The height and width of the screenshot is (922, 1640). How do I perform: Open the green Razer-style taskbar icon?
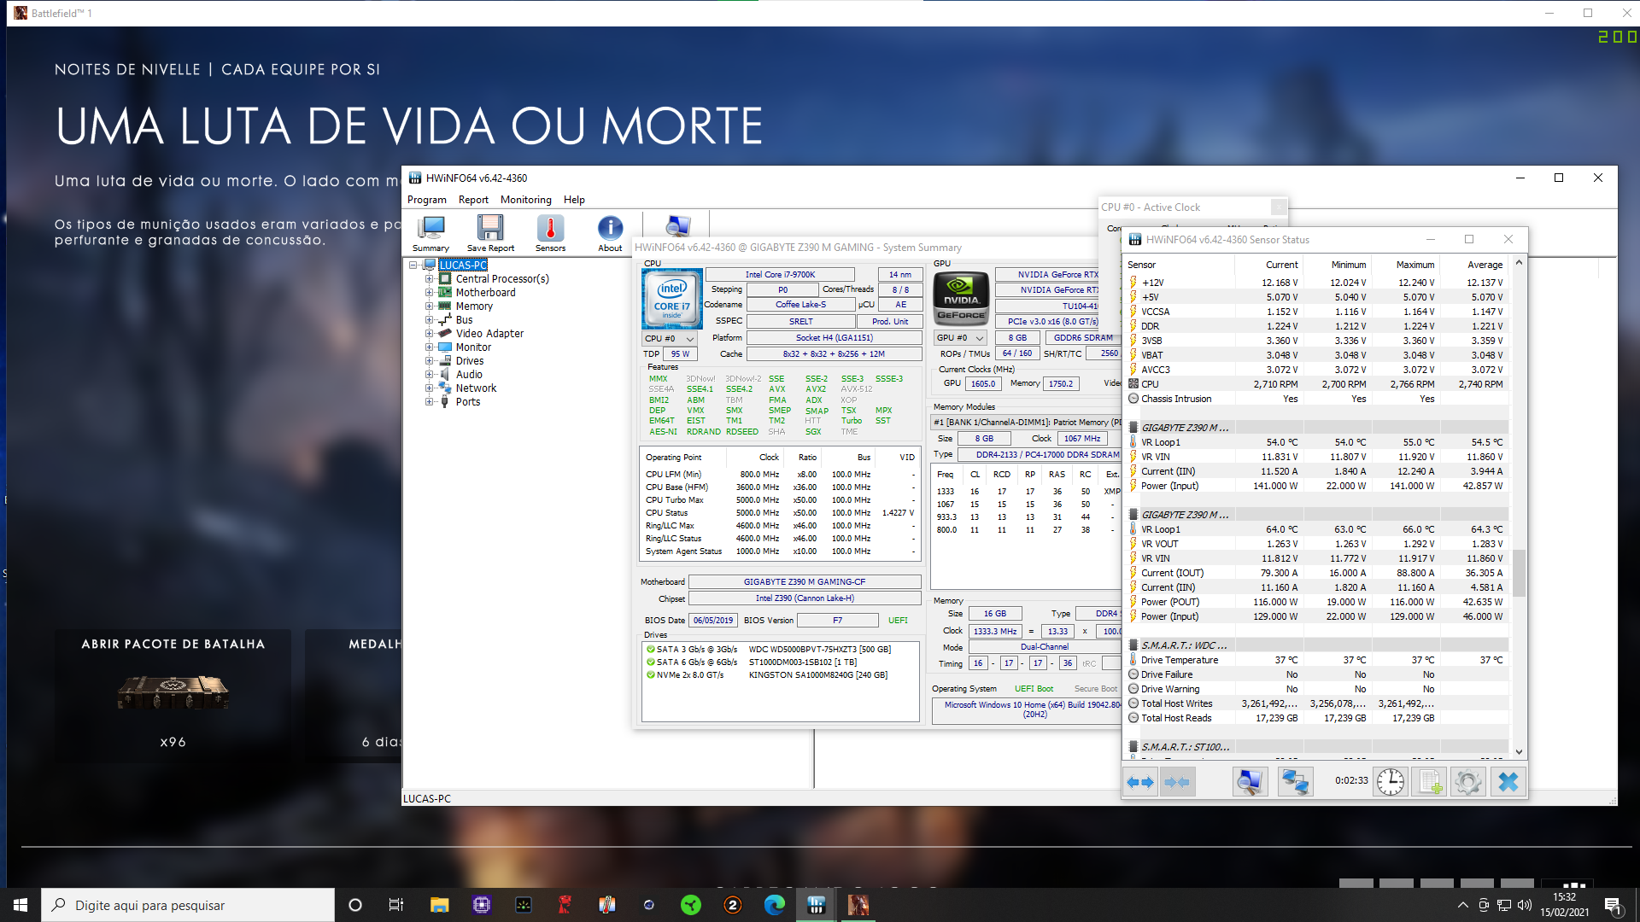(691, 905)
